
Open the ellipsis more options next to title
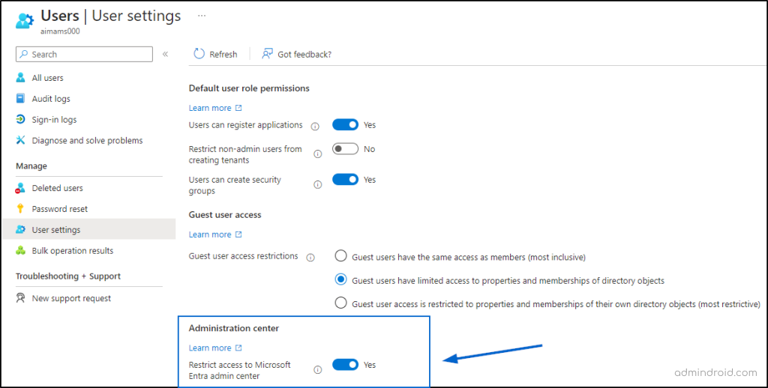coord(202,16)
